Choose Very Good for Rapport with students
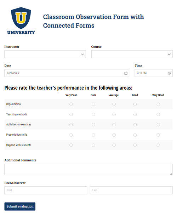The image size is (177, 215). click(158, 145)
